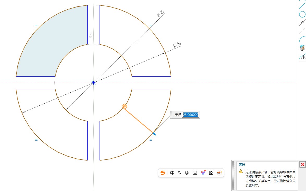Click the 警报 alert title
Screen dimensions: 306x191
coord(242,165)
